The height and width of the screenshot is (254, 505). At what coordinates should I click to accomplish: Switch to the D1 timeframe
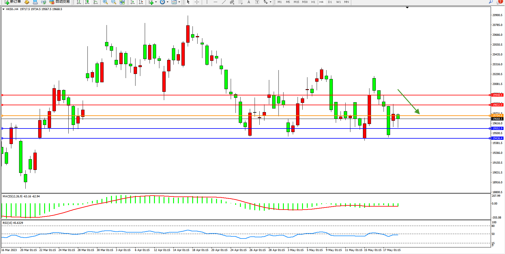pos(330,2)
